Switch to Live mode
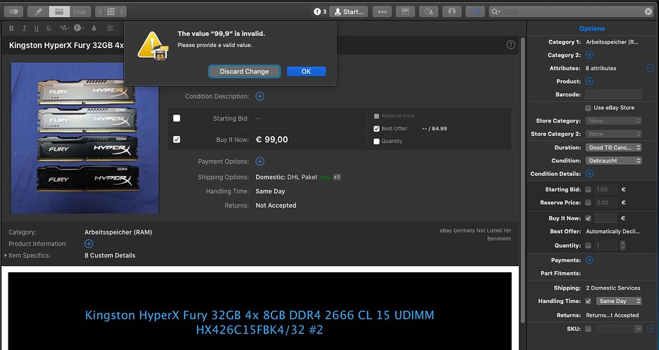This screenshot has width=659, height=350. point(79,12)
